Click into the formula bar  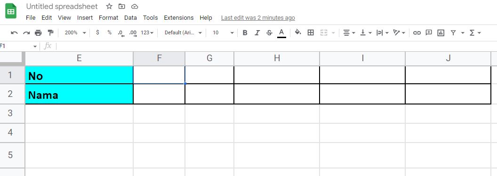point(276,46)
